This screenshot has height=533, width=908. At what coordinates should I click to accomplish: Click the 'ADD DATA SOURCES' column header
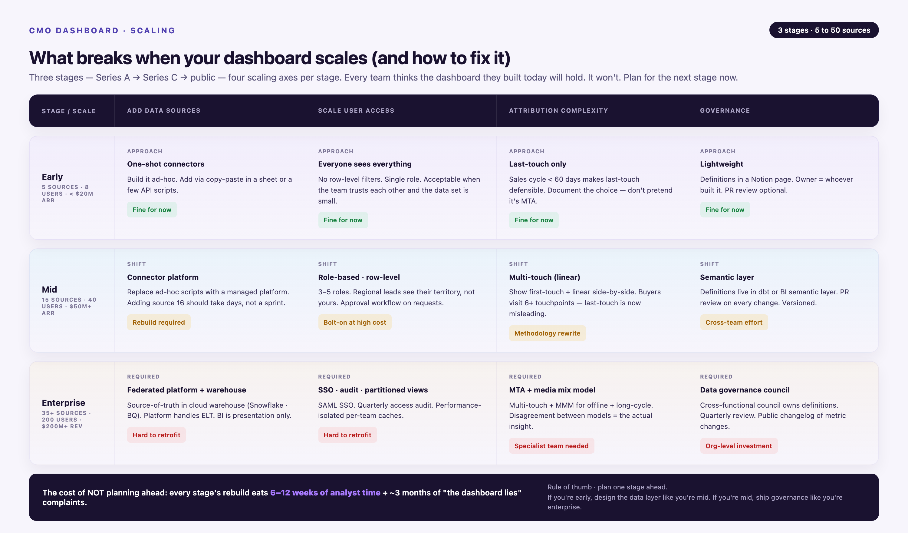pos(163,111)
